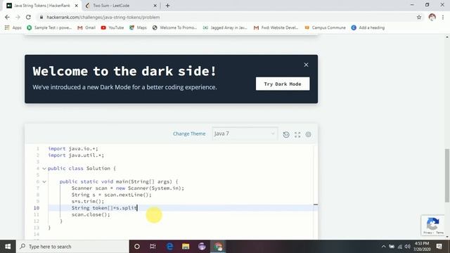Collapse the public class Solution block
The width and height of the screenshot is (450, 253).
(44, 169)
